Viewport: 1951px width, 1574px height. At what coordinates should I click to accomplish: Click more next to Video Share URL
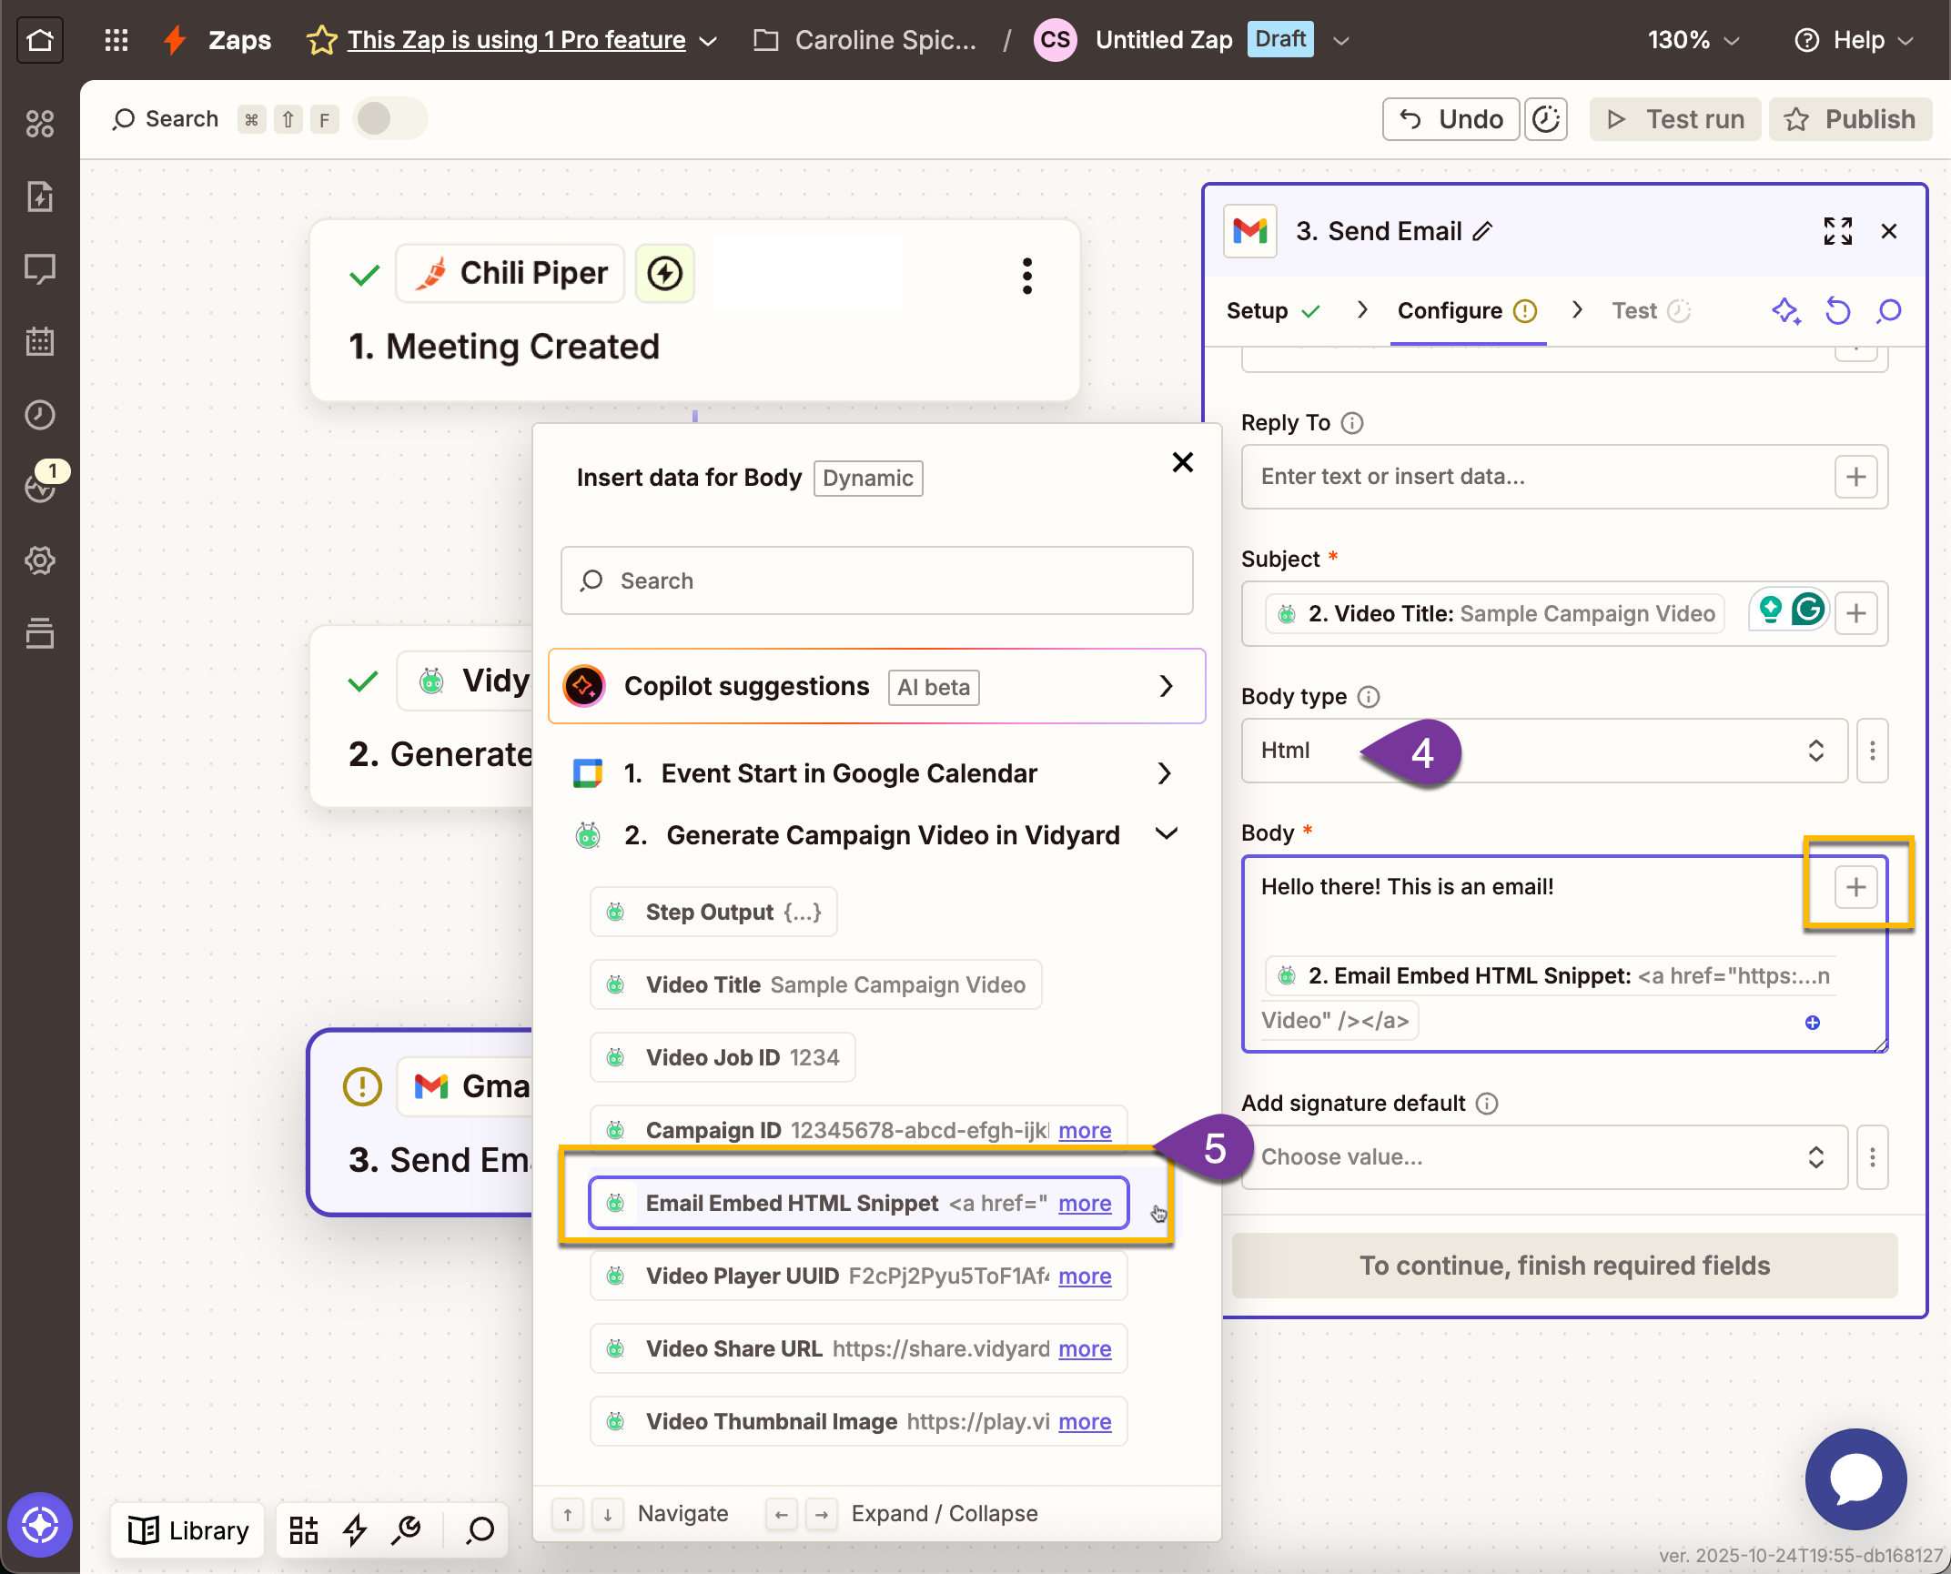[1085, 1348]
